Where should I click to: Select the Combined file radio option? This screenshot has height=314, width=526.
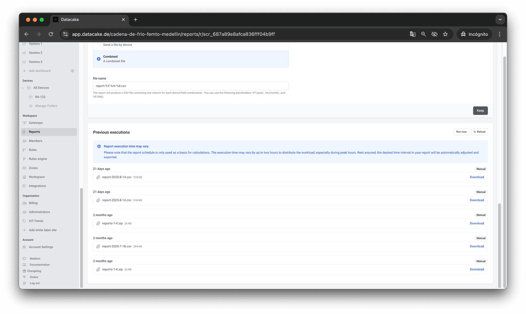(x=99, y=59)
